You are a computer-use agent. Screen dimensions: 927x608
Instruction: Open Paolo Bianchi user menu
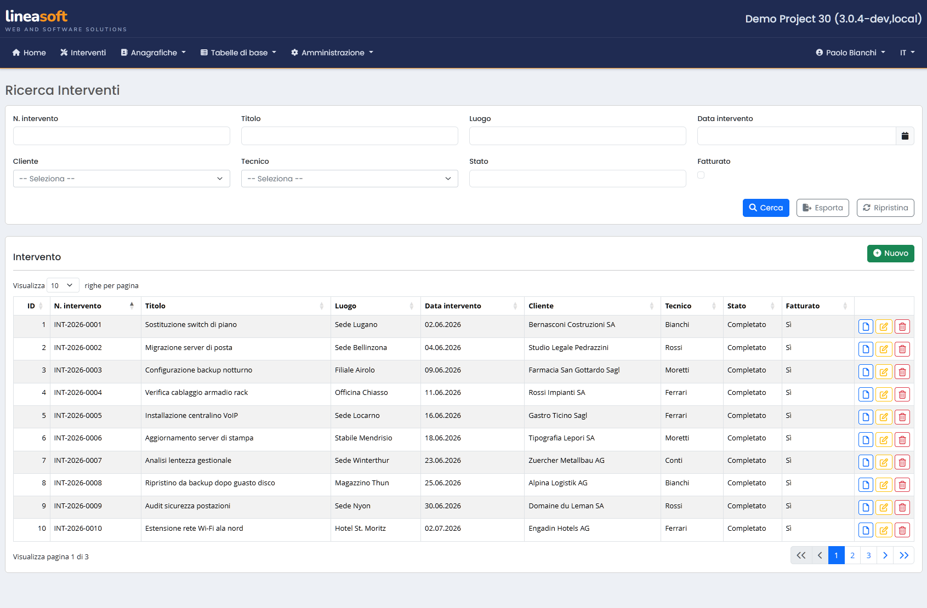point(851,53)
